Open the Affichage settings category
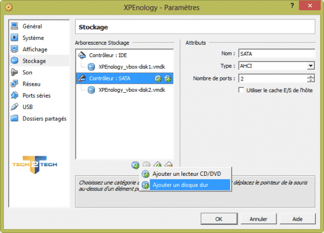 click(39, 49)
